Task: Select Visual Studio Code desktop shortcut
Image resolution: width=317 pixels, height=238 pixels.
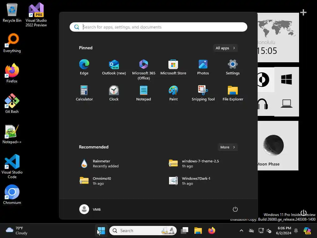Action: coord(12,166)
